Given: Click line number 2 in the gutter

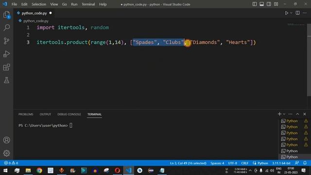Looking at the screenshot, I should pos(28,35).
